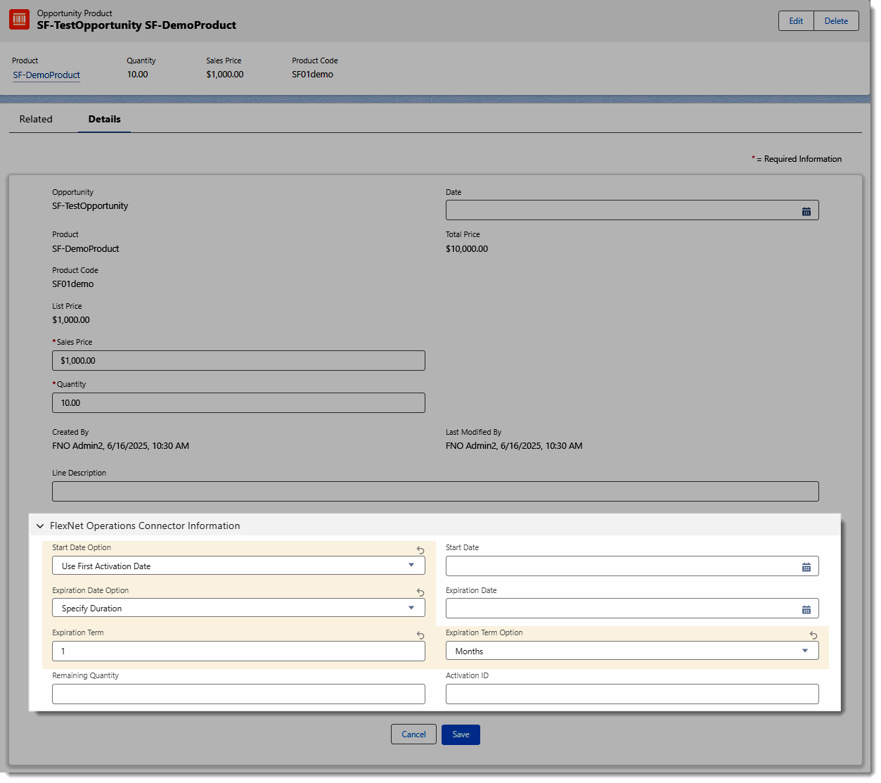Cancel the record edit
The width and height of the screenshot is (881, 783).
[413, 734]
